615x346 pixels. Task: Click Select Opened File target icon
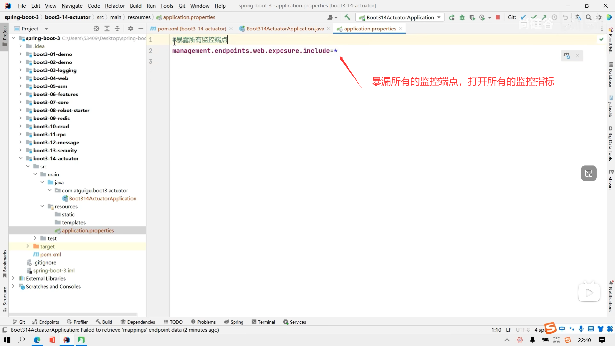pyautogui.click(x=96, y=29)
